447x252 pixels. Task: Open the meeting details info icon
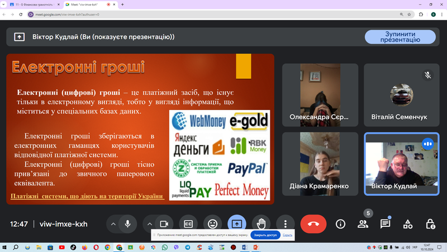(x=340, y=224)
